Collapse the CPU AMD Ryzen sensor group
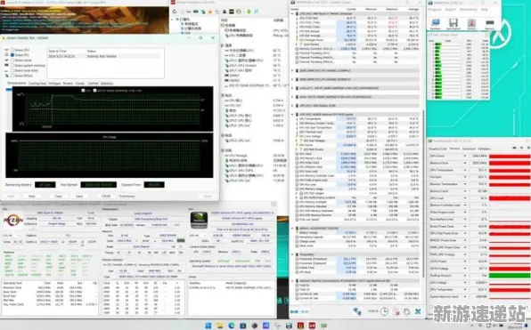Screen dimensions: 531x330 [x=292, y=14]
